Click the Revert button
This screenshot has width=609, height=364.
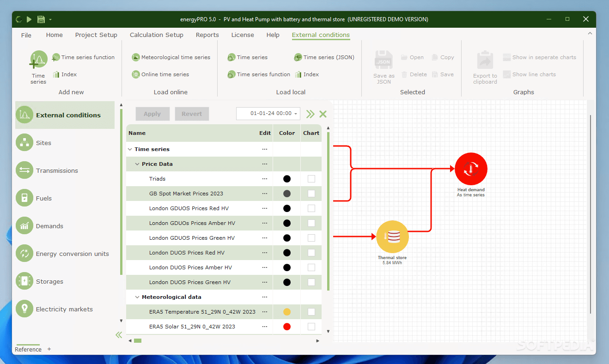pos(192,114)
